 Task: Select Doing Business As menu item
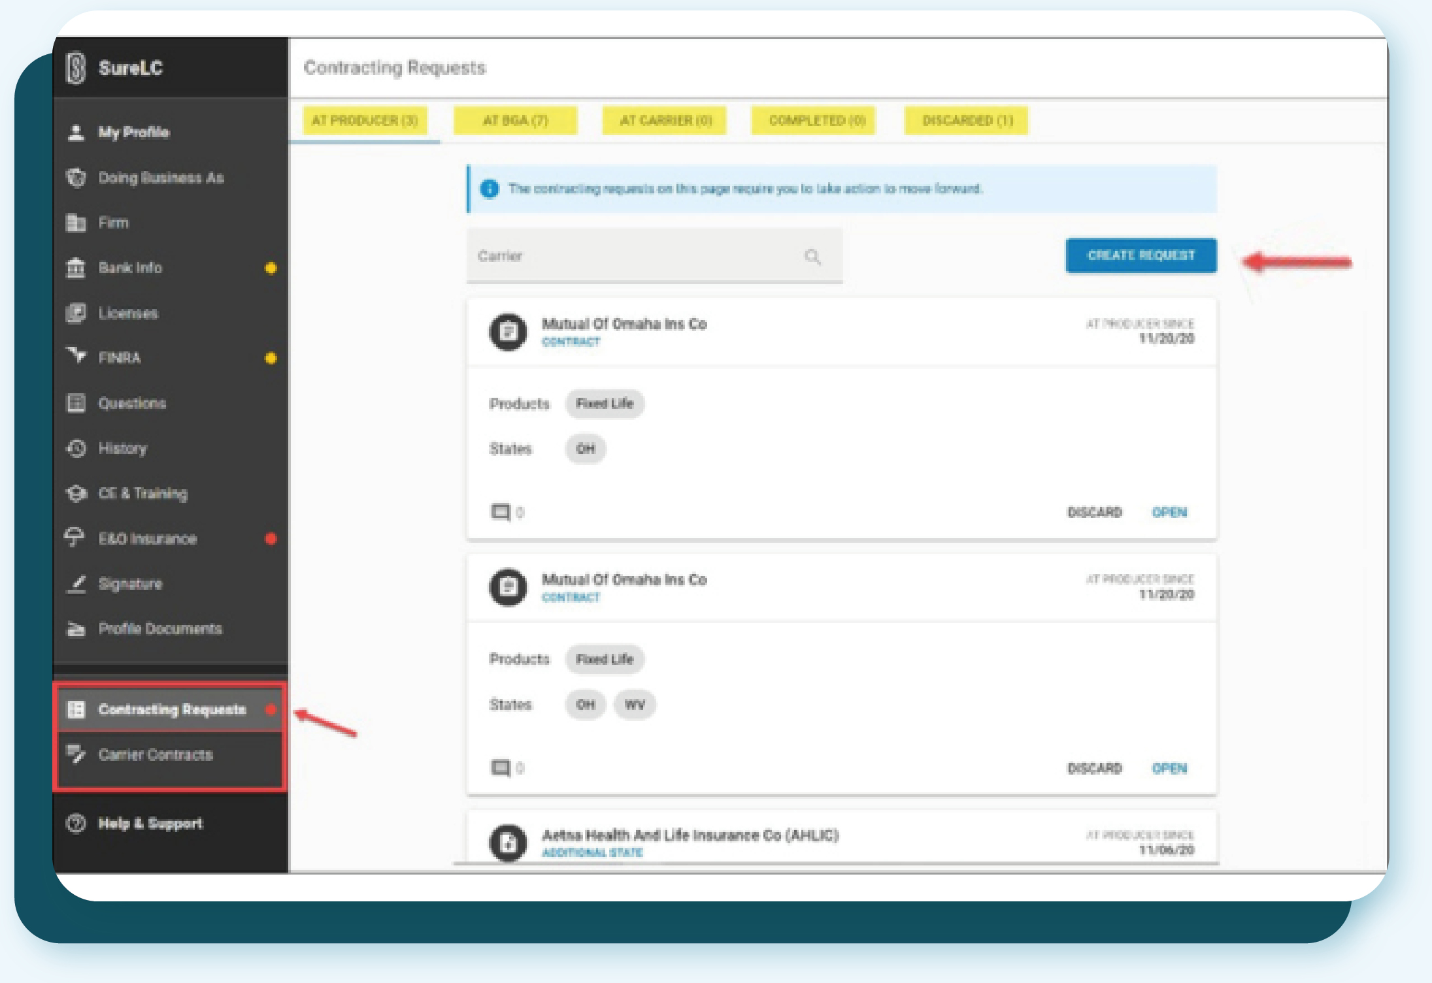click(x=171, y=178)
